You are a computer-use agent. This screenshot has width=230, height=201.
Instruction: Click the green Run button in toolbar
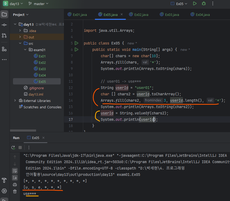point(195,4)
